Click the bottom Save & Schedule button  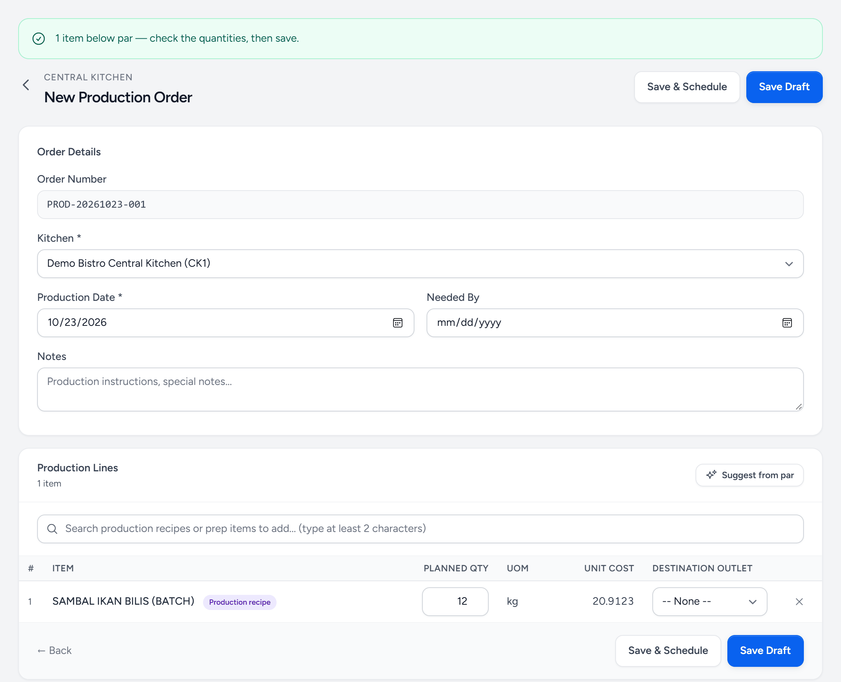(668, 651)
